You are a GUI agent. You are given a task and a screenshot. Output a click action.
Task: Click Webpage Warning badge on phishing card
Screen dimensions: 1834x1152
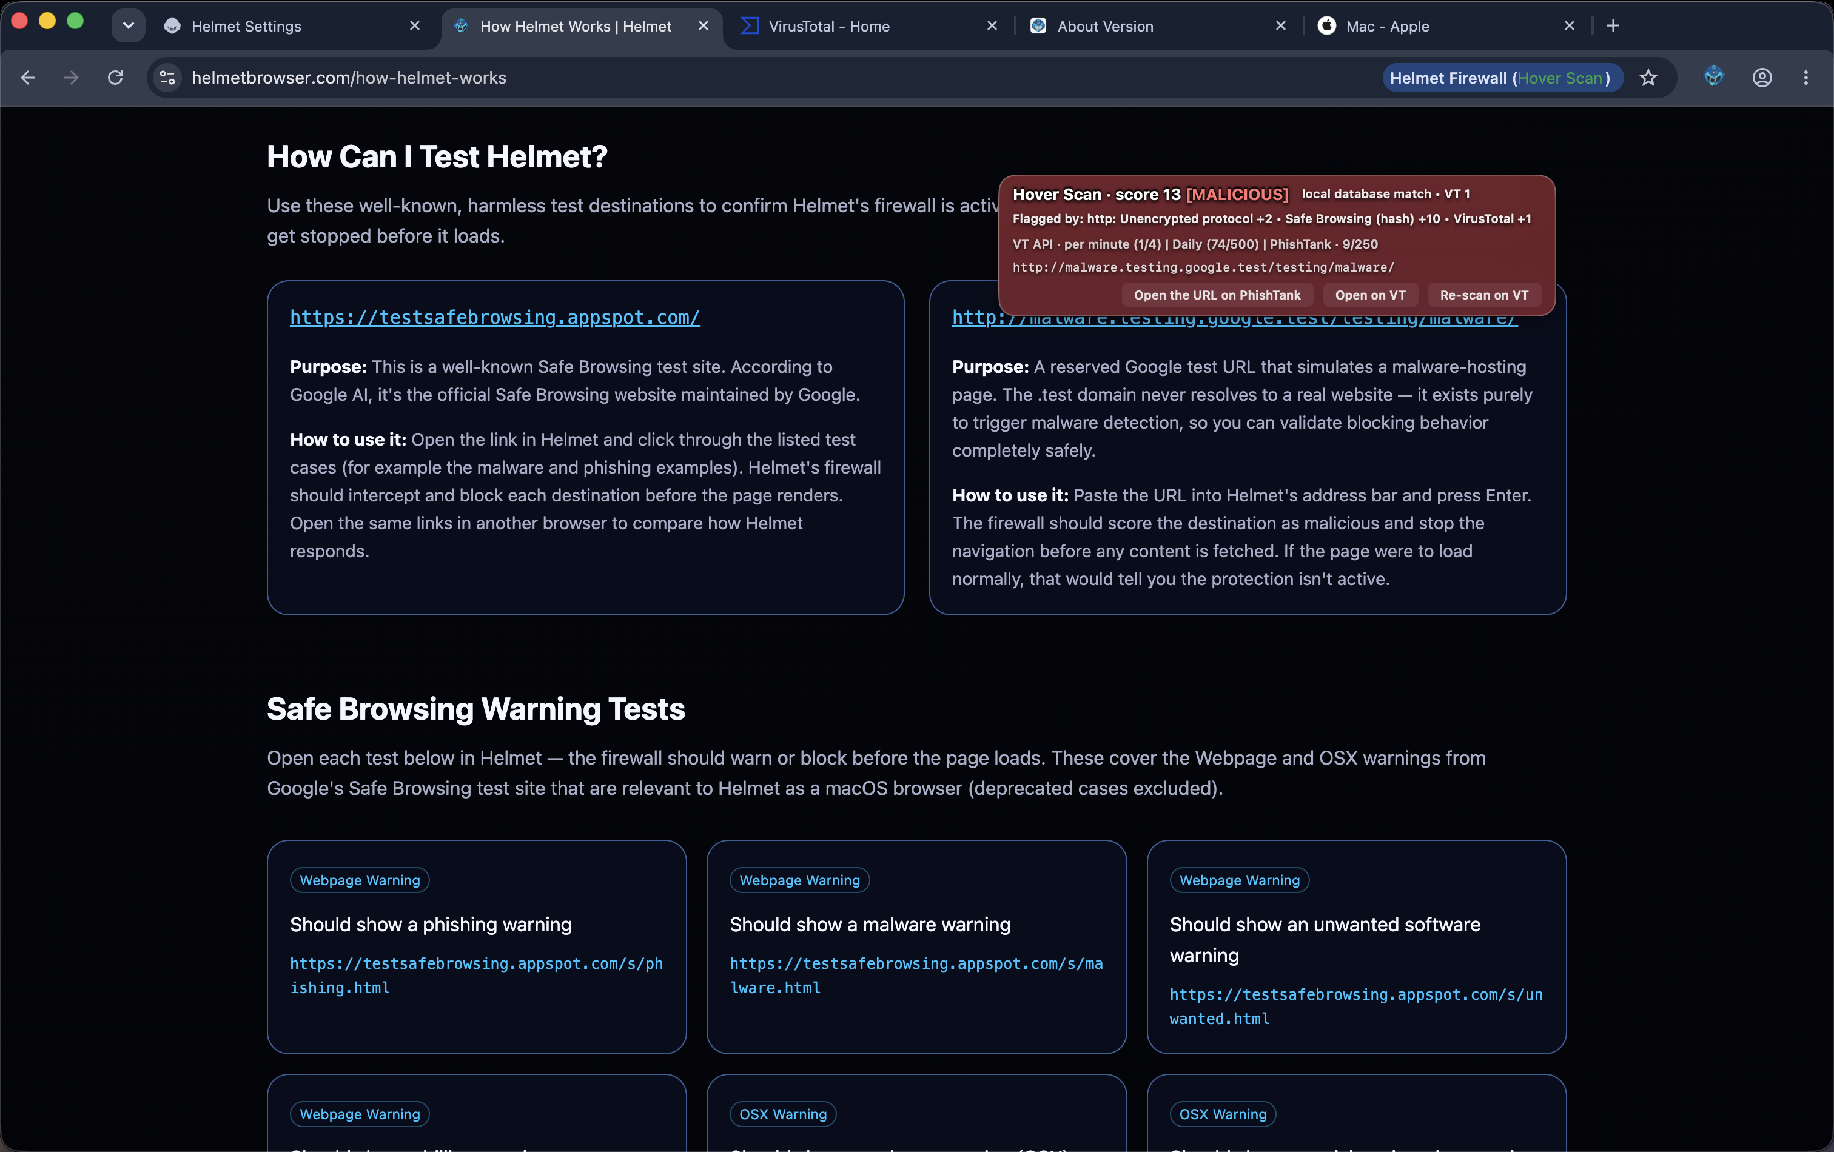click(x=360, y=880)
